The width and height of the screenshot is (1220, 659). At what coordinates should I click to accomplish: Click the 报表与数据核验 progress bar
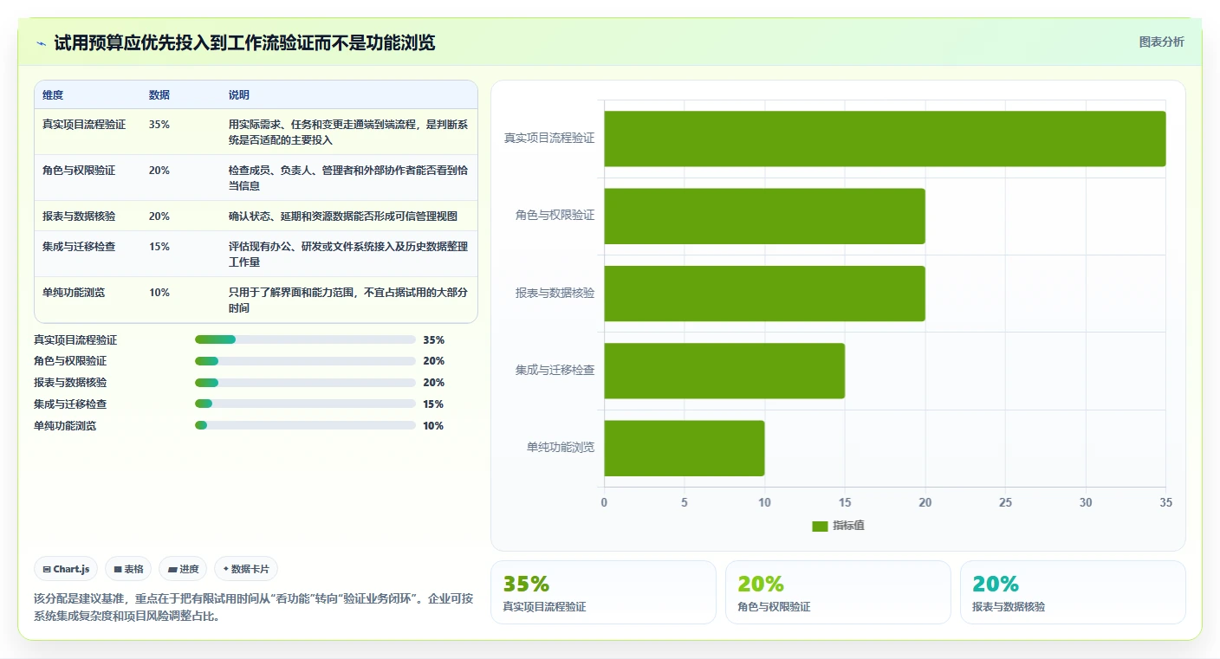point(305,383)
